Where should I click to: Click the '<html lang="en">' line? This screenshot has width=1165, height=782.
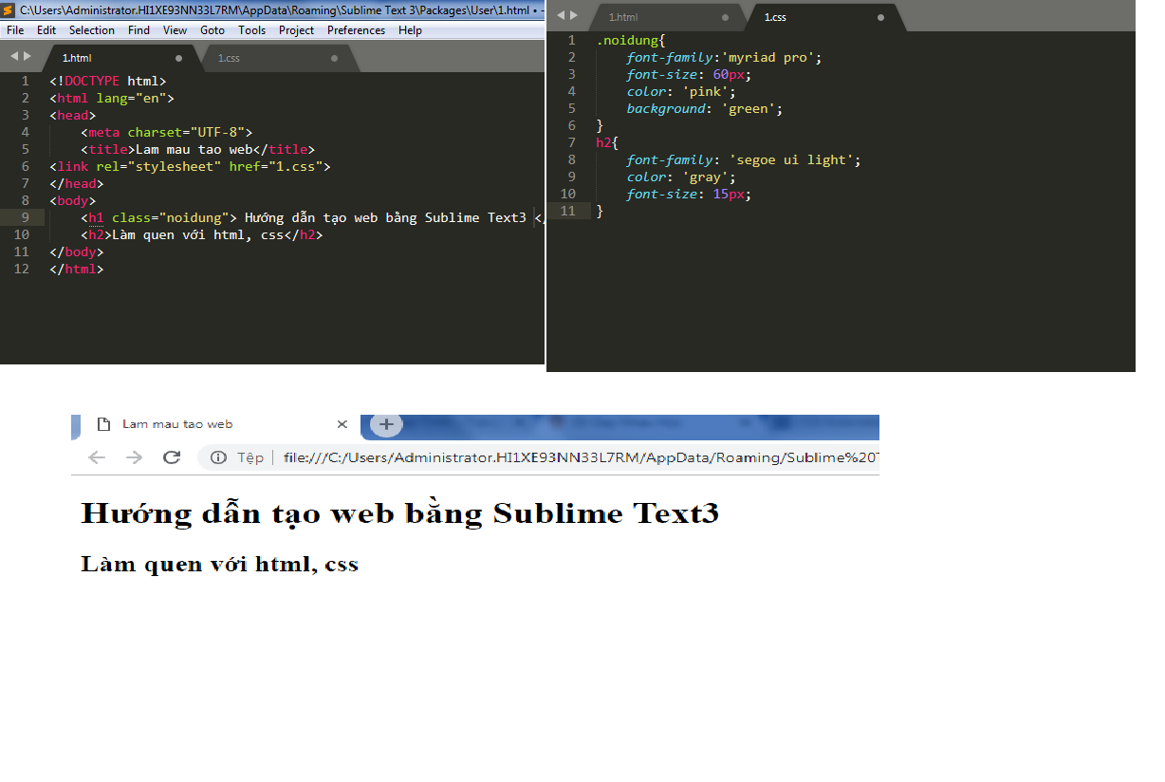point(112,98)
